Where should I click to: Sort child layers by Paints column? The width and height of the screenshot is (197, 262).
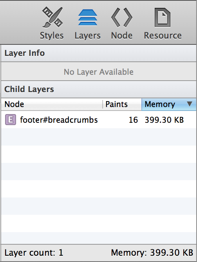tap(122, 104)
